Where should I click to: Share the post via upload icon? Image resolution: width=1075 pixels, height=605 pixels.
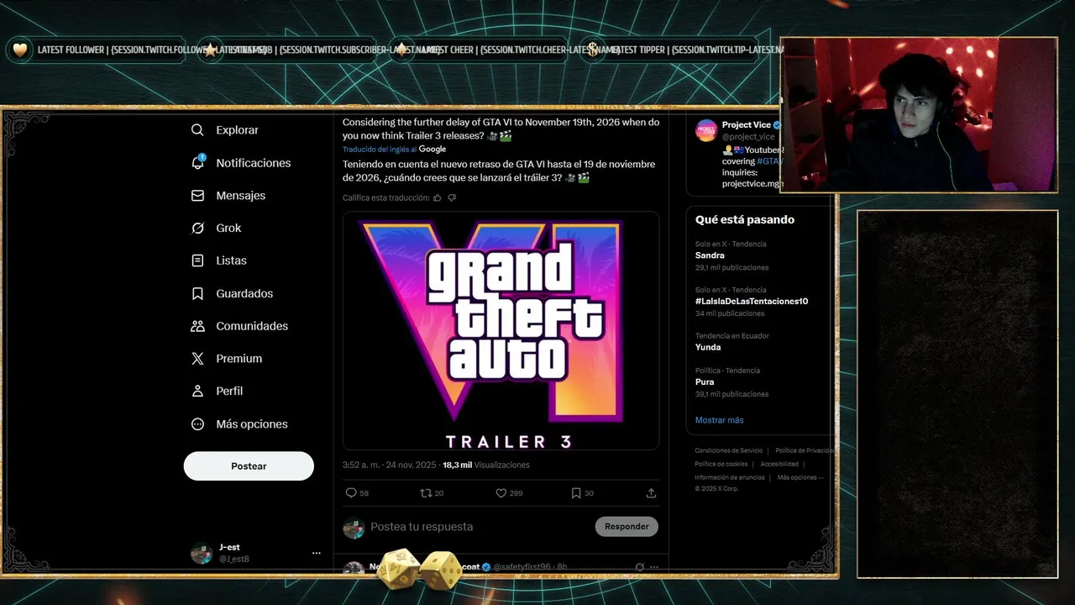click(x=651, y=493)
